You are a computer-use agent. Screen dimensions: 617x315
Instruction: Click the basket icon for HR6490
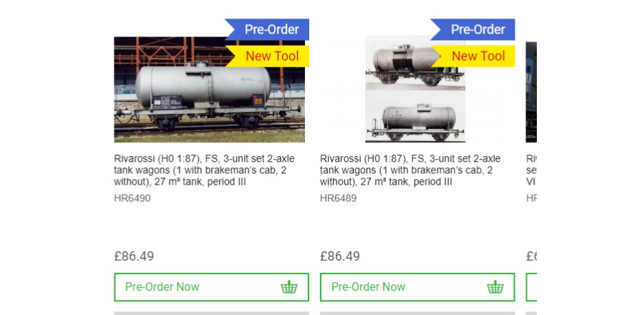click(289, 287)
